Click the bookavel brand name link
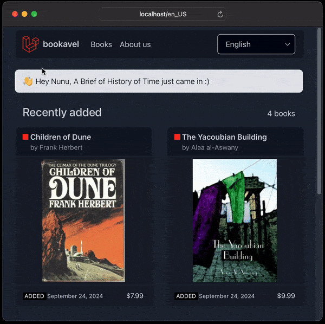The height and width of the screenshot is (324, 325). [x=61, y=44]
